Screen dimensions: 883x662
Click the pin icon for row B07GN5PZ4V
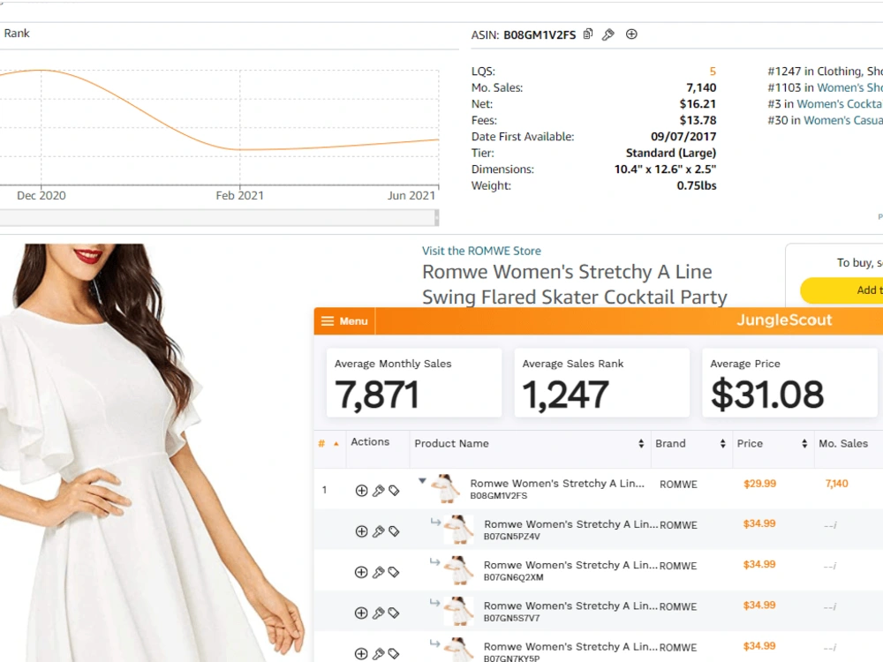pos(379,531)
